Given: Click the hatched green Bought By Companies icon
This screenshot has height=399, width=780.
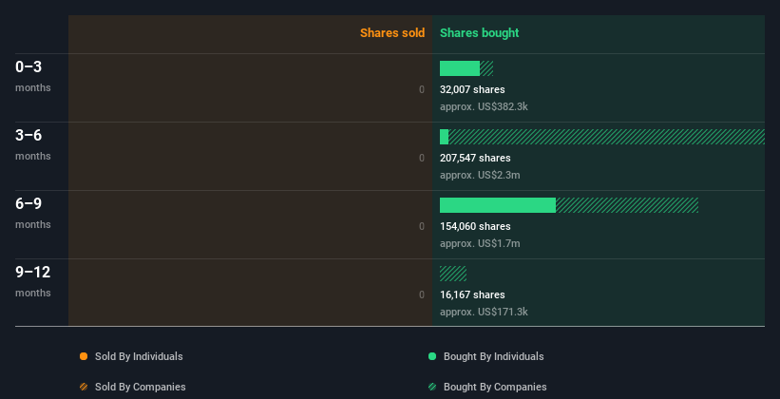Looking at the screenshot, I should [432, 387].
